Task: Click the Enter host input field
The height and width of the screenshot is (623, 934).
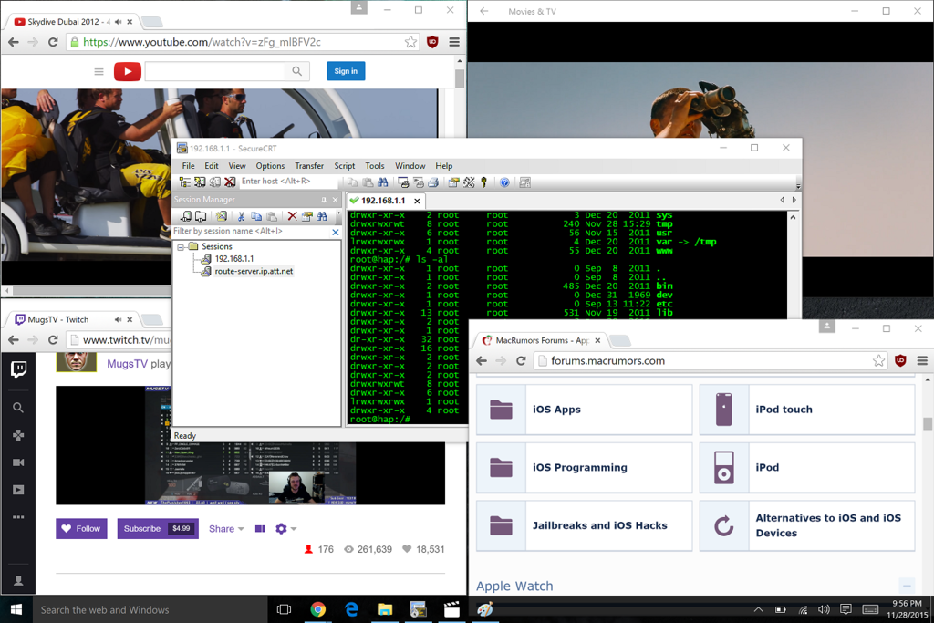Action: pos(287,182)
